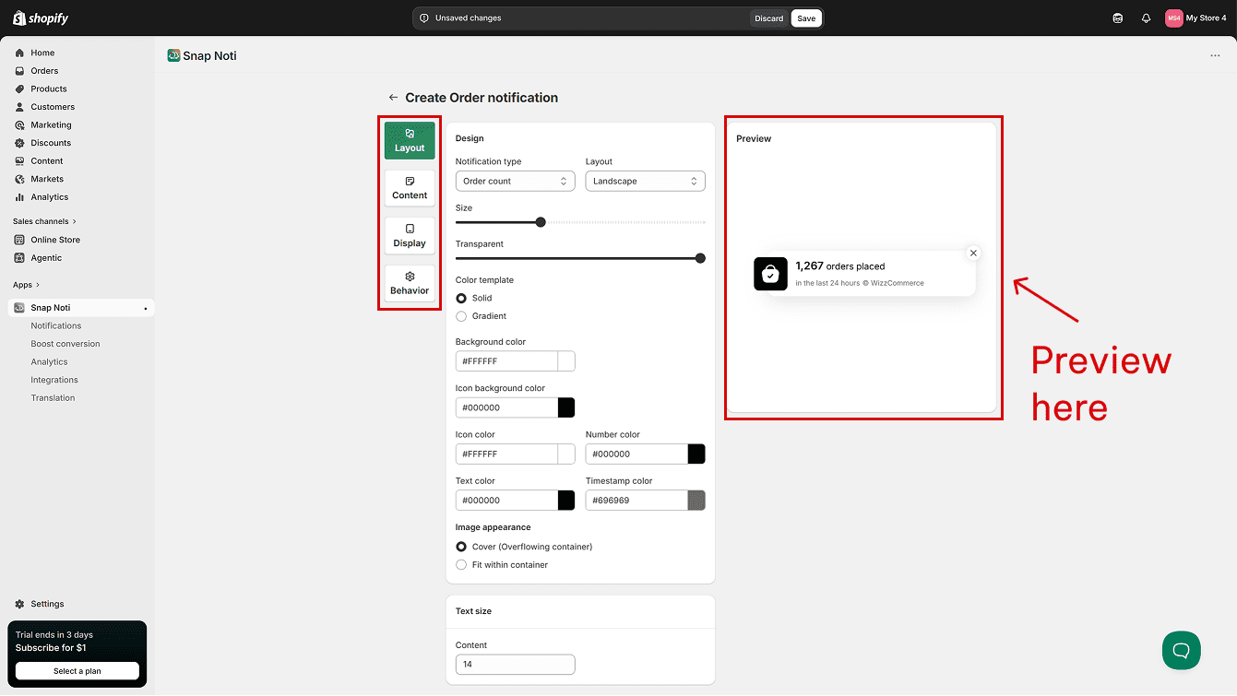Open the Timestamp color swatch
This screenshot has height=696, width=1237.
tap(696, 501)
